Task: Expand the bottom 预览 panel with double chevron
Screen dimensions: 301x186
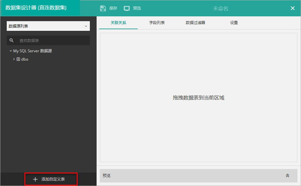Action: (288, 176)
